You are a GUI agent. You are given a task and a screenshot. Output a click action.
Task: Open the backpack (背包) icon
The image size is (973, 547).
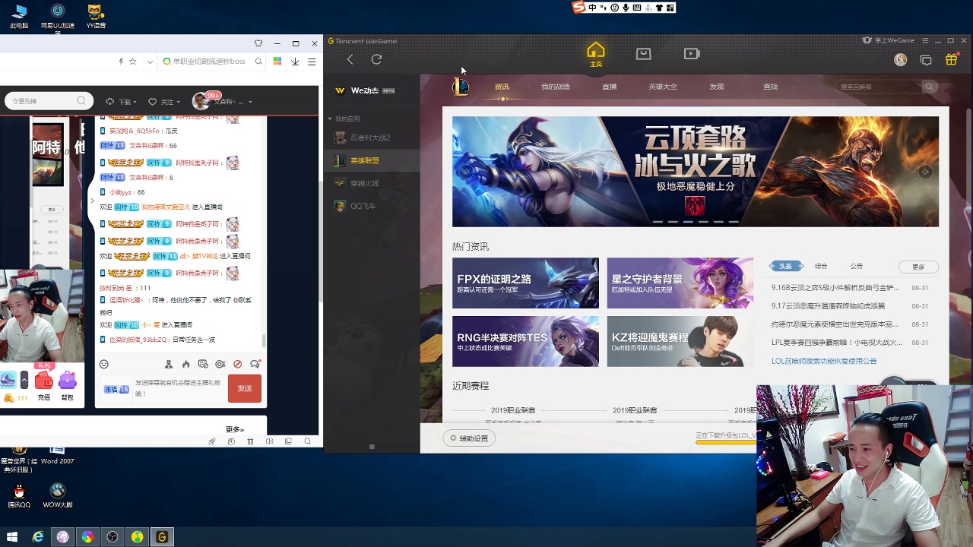[x=68, y=381]
